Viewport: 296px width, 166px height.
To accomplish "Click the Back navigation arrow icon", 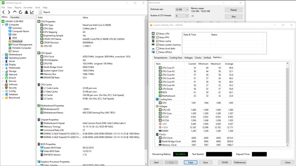I will [3, 12].
